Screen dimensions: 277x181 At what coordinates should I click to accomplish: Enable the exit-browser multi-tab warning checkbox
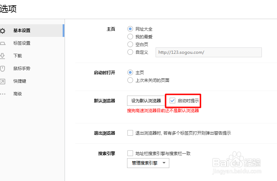pos(130,133)
